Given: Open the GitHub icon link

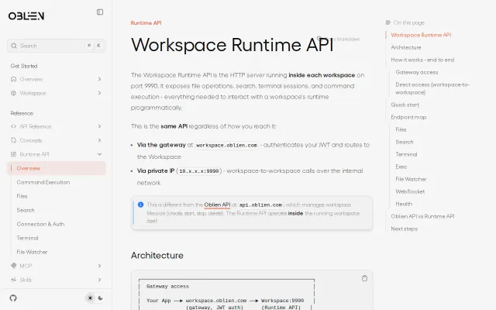Looking at the screenshot, I should coord(13,298).
